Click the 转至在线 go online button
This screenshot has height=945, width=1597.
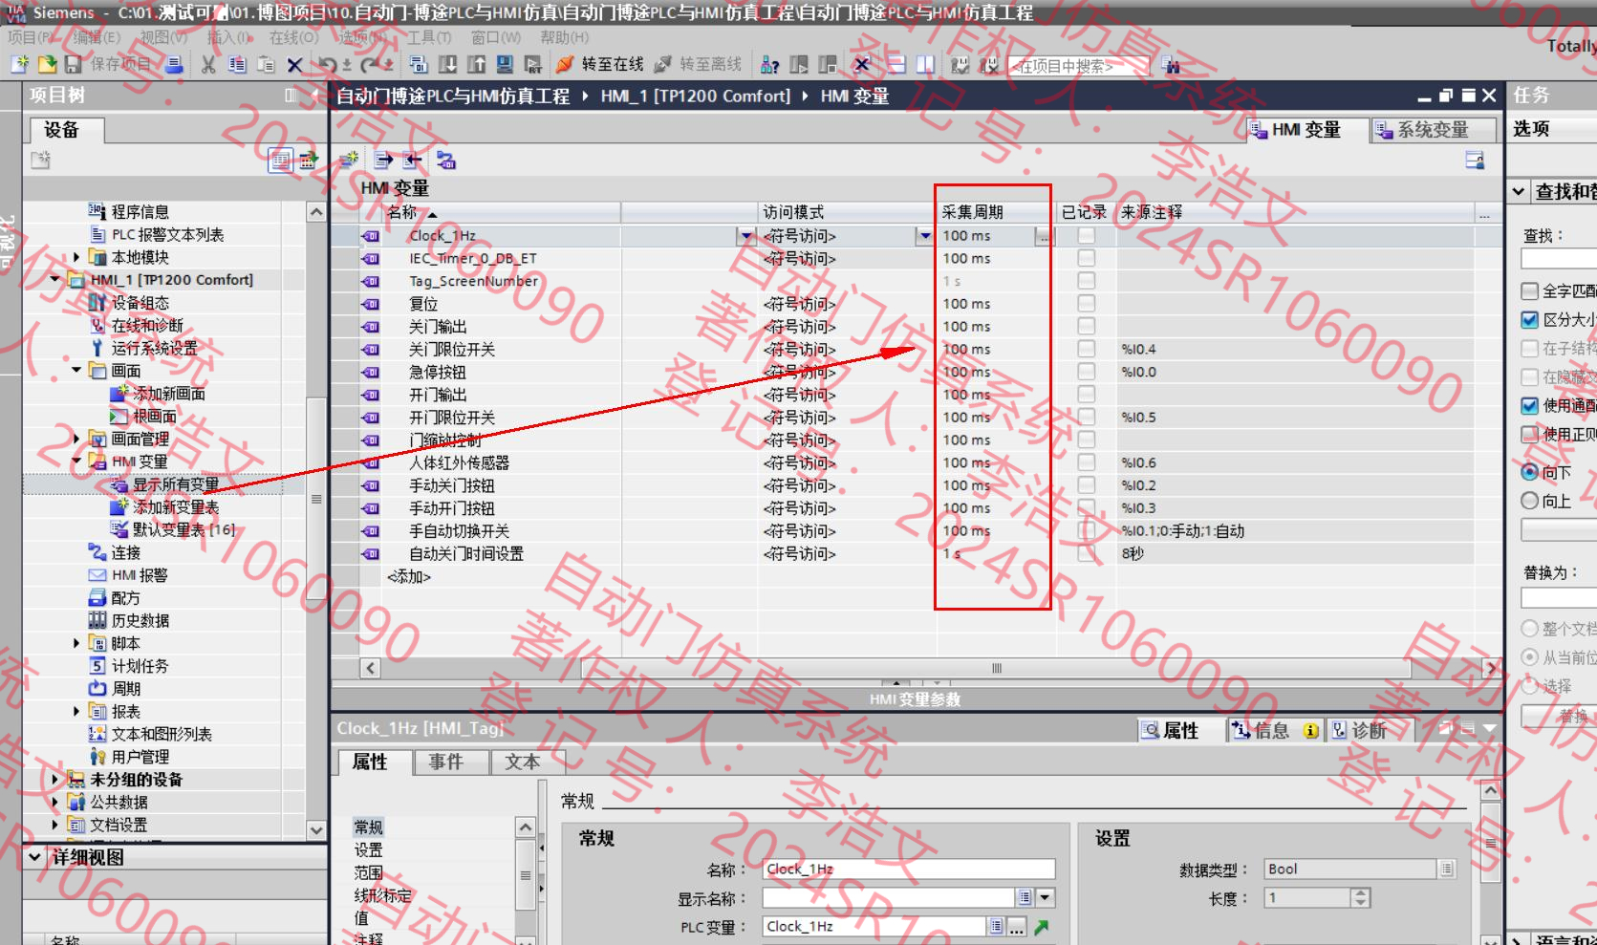(x=599, y=65)
